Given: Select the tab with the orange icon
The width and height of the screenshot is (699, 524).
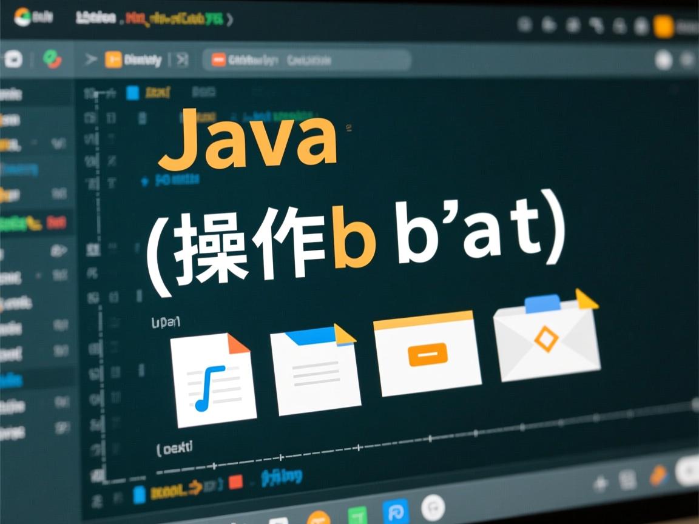Looking at the screenshot, I should [x=133, y=59].
